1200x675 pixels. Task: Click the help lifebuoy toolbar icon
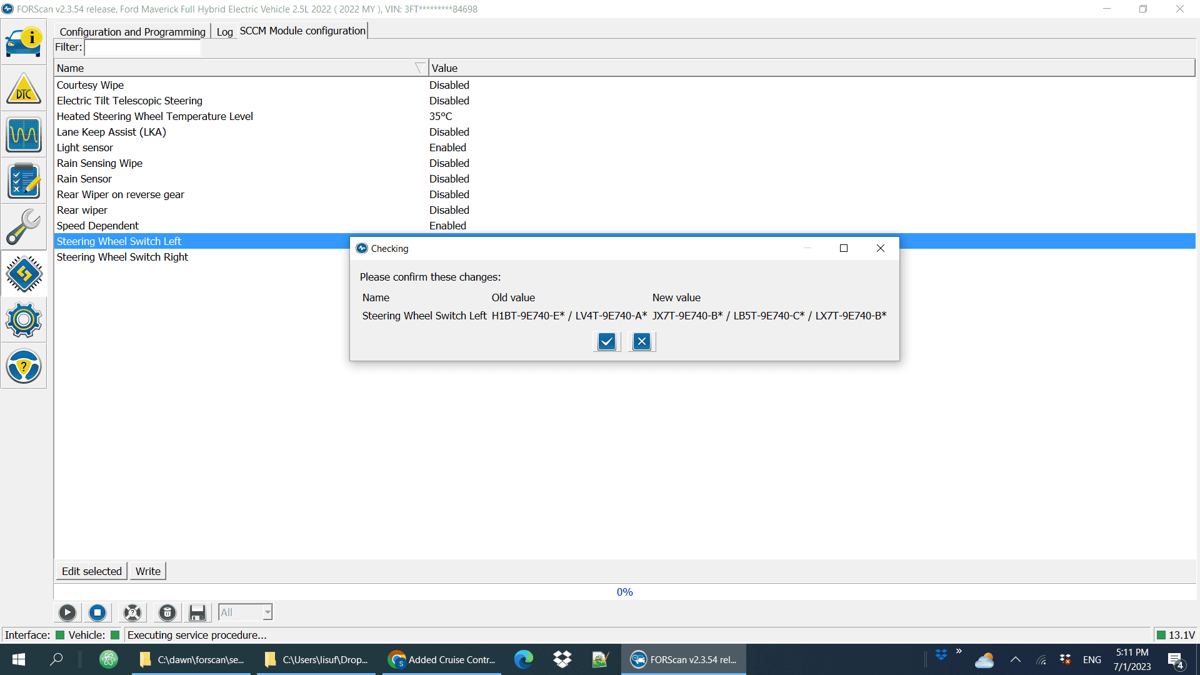[x=132, y=612]
